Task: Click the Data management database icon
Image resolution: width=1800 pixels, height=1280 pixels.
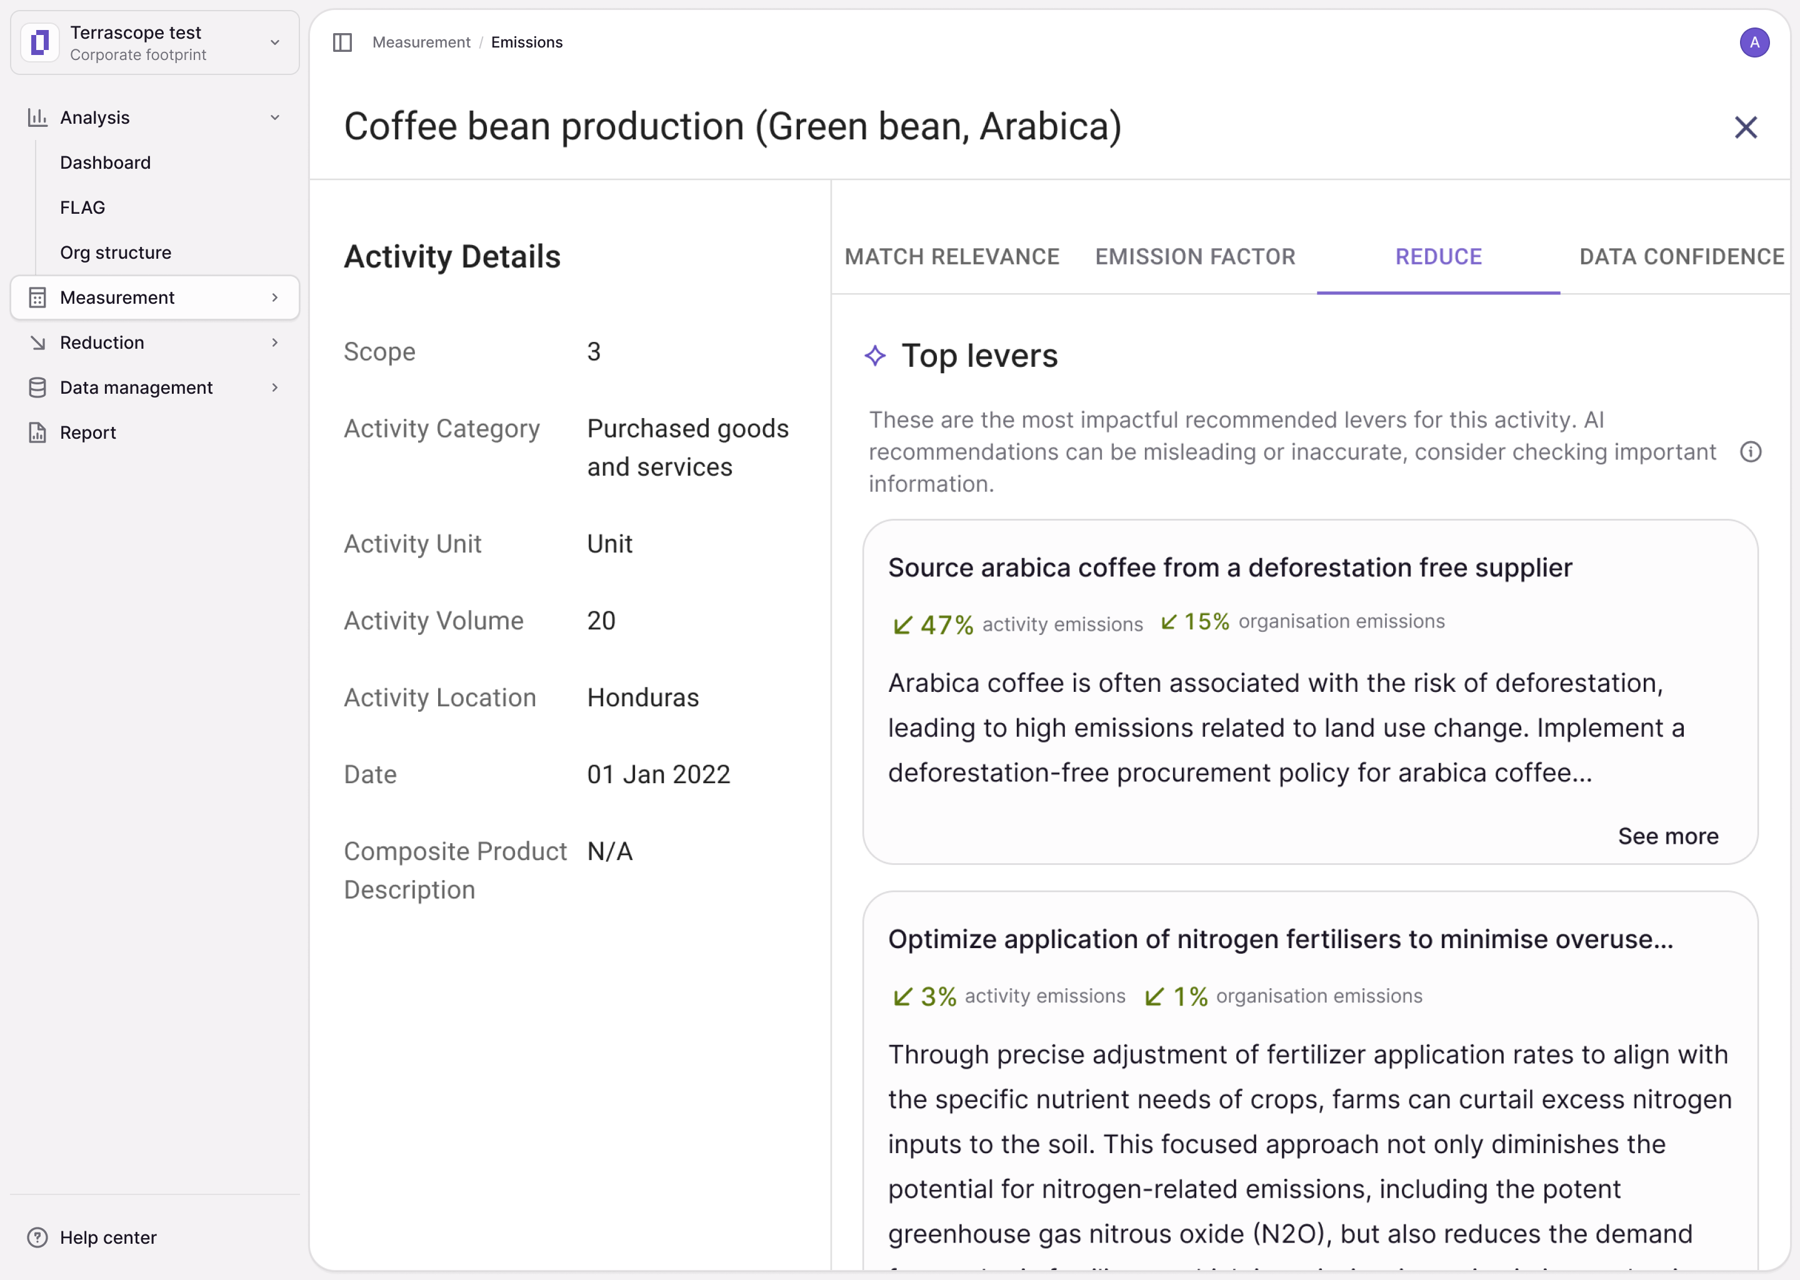Action: pos(37,387)
